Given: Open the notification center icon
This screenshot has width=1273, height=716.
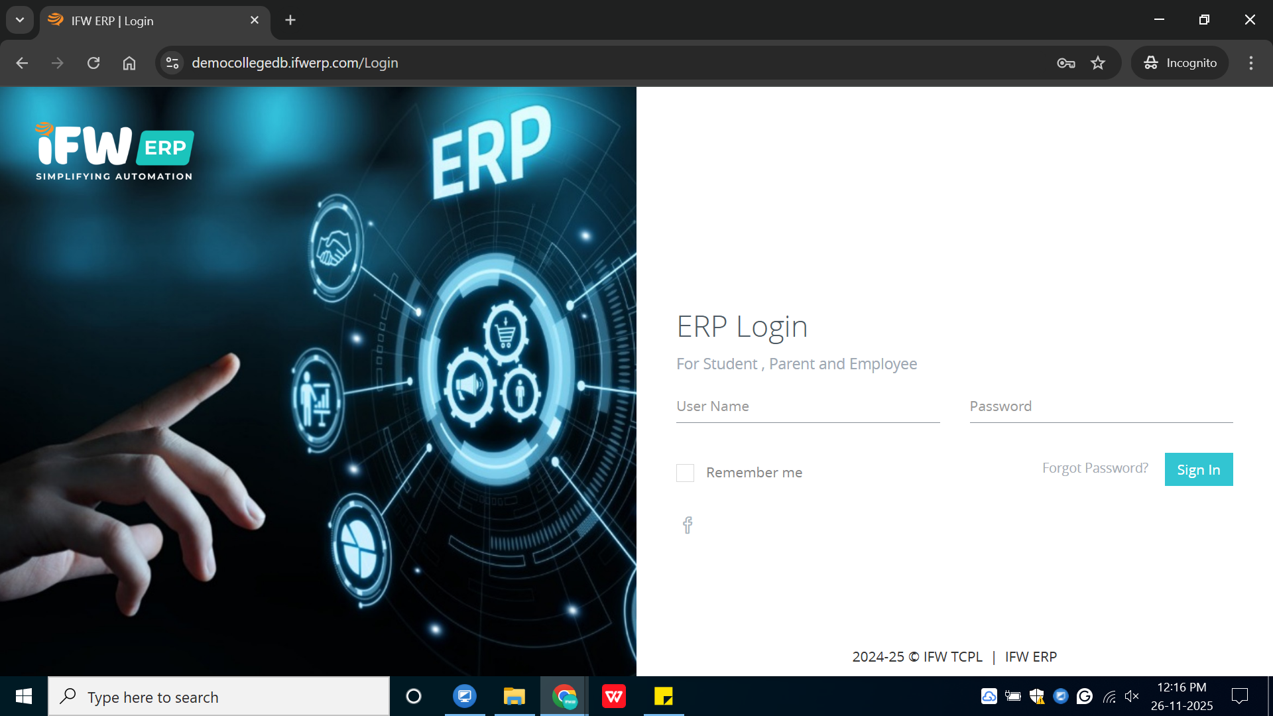Looking at the screenshot, I should pos(1240,696).
